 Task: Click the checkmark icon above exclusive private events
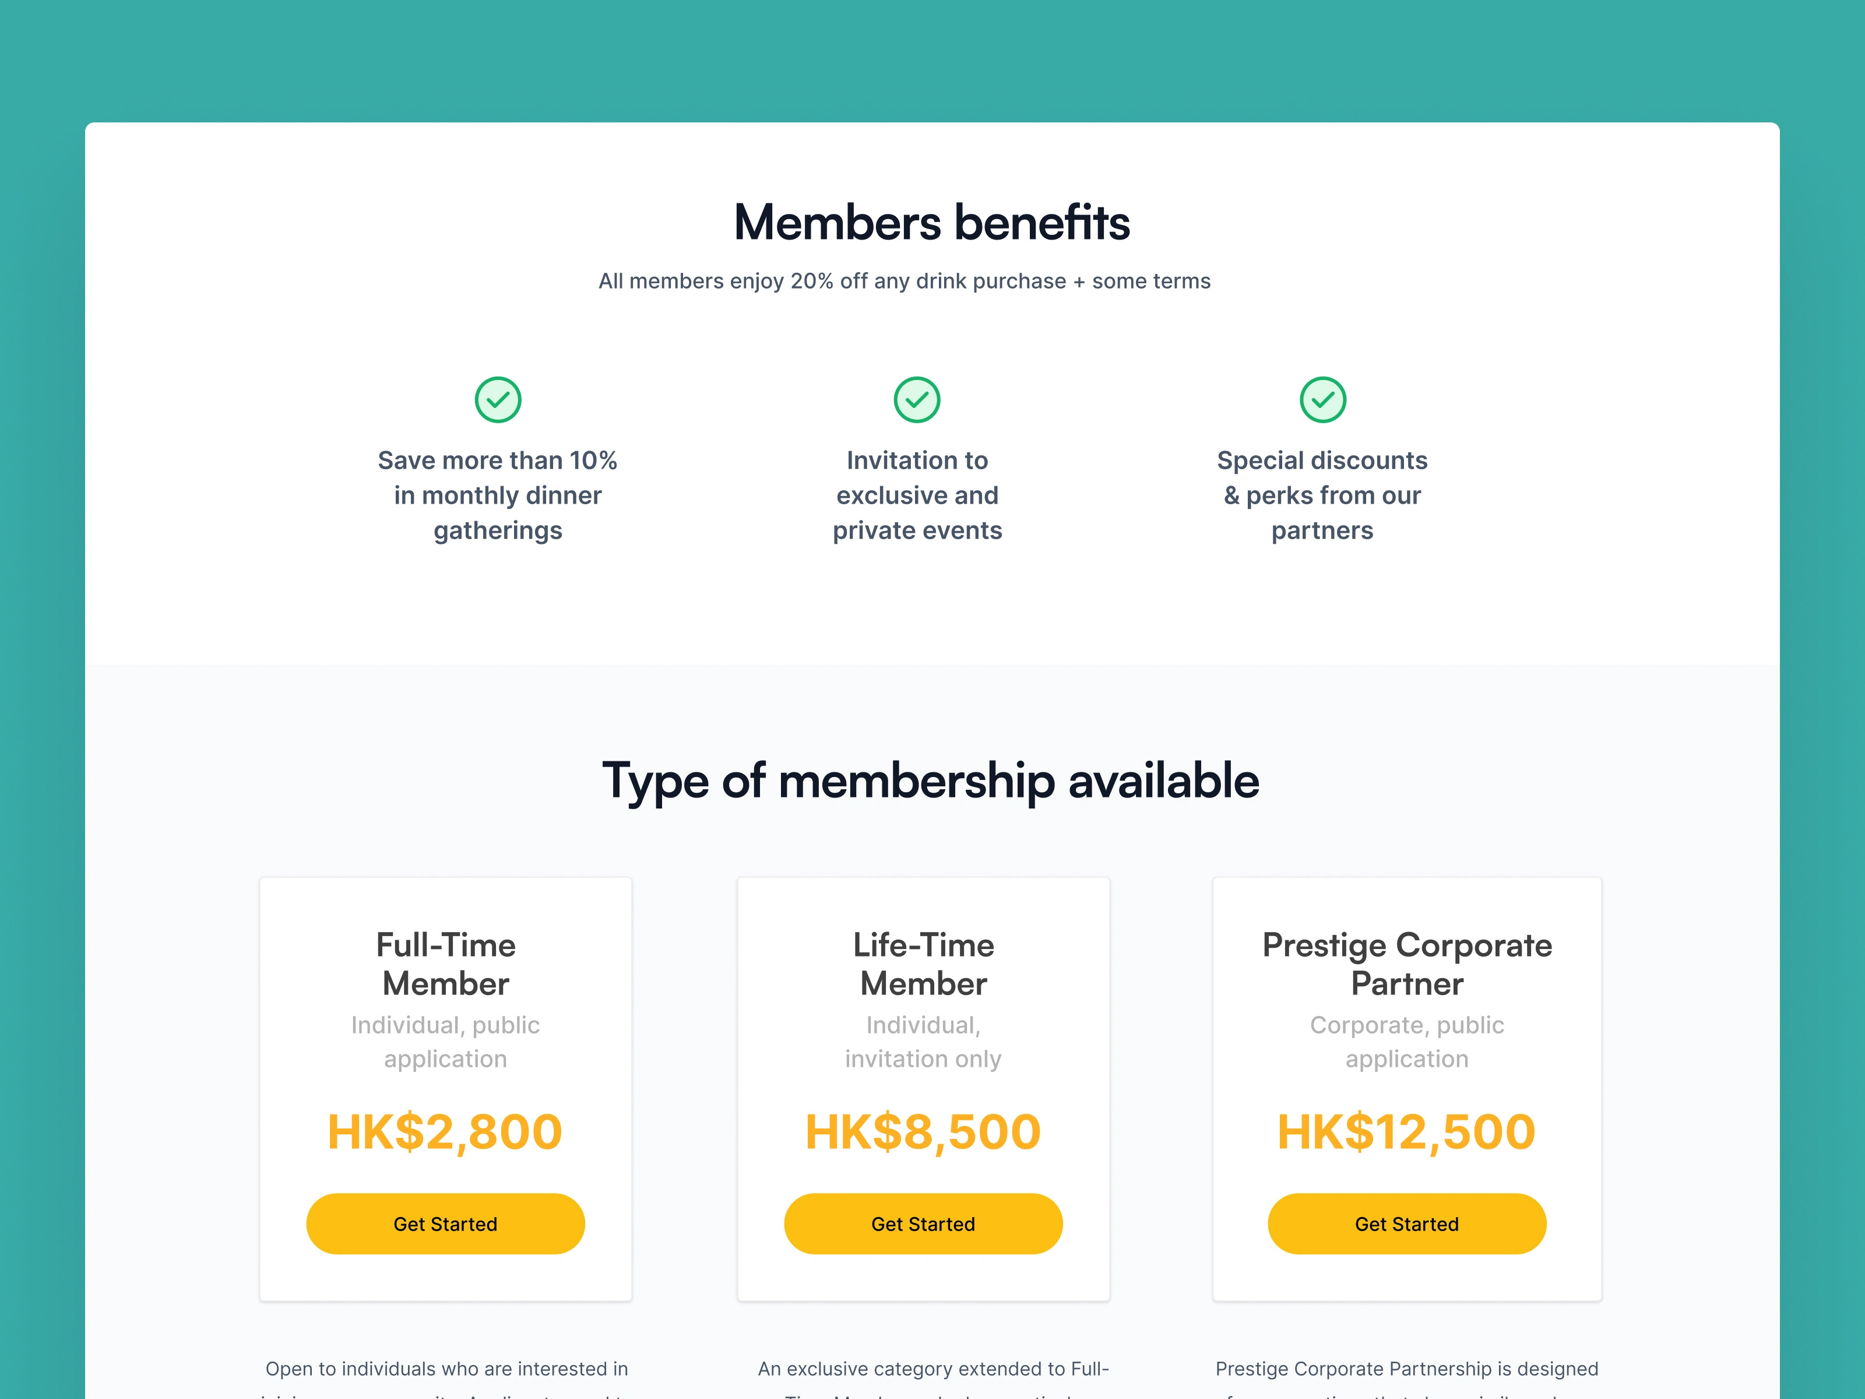917,400
